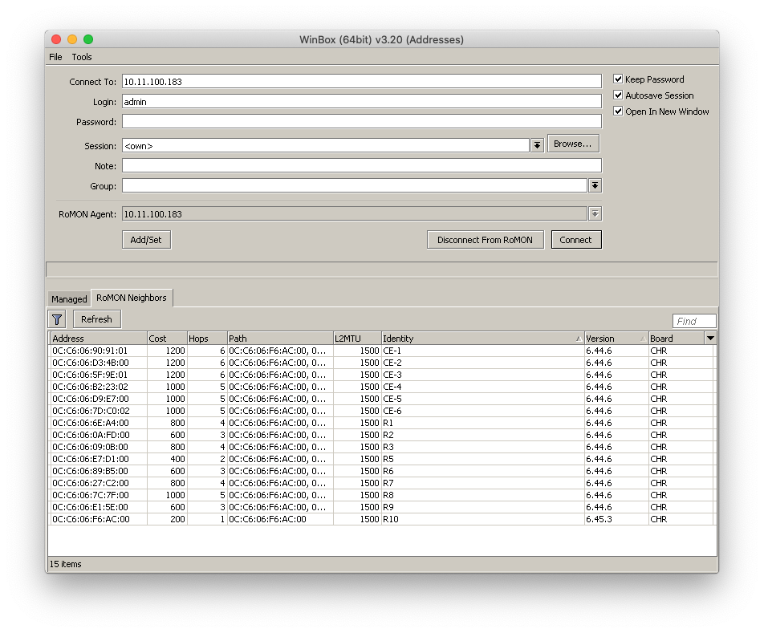The width and height of the screenshot is (764, 633).
Task: Sort by the Identity column header
Action: tap(483, 338)
